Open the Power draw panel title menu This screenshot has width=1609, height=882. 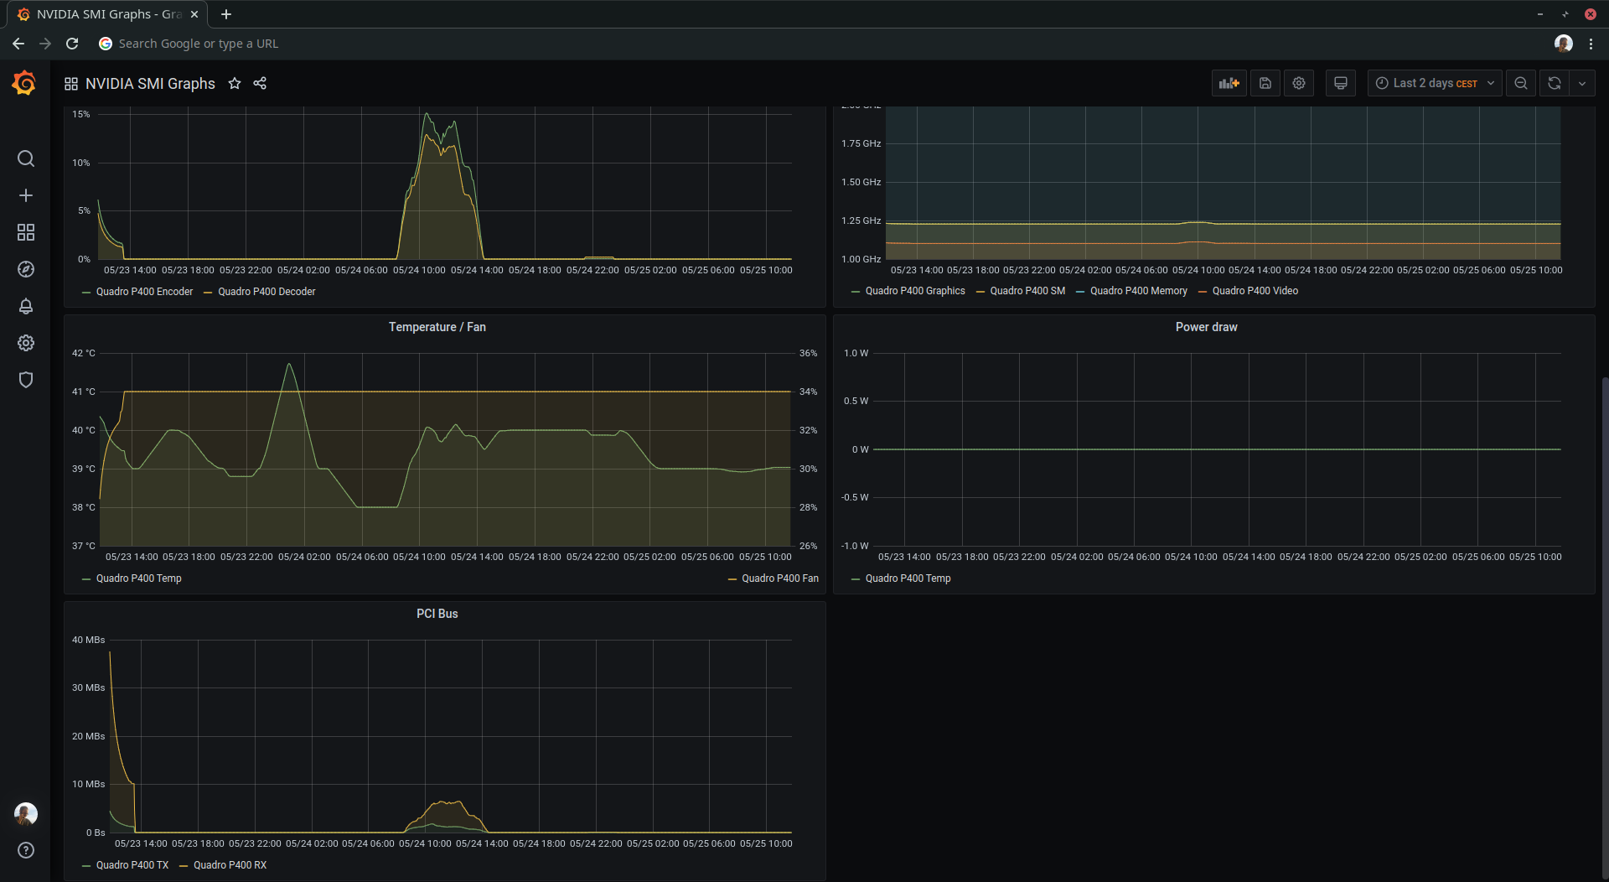coord(1206,327)
